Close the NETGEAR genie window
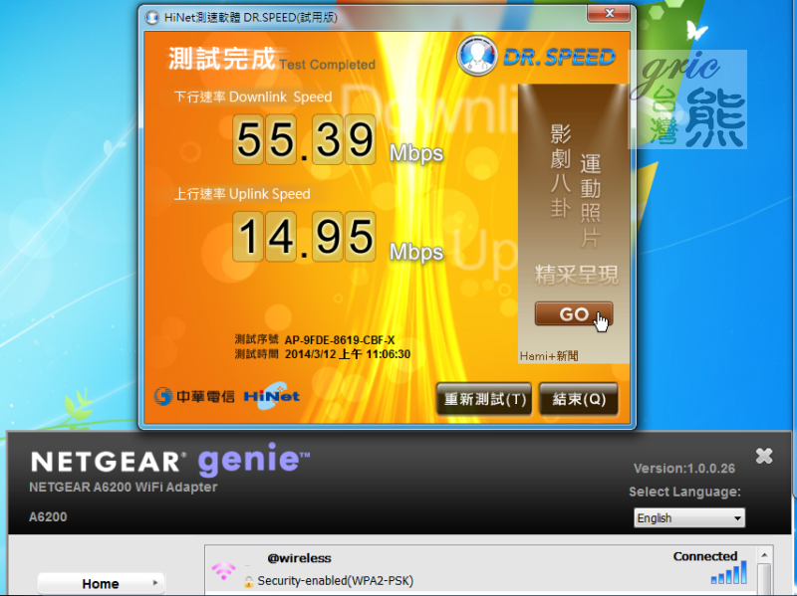The image size is (797, 596). [764, 456]
